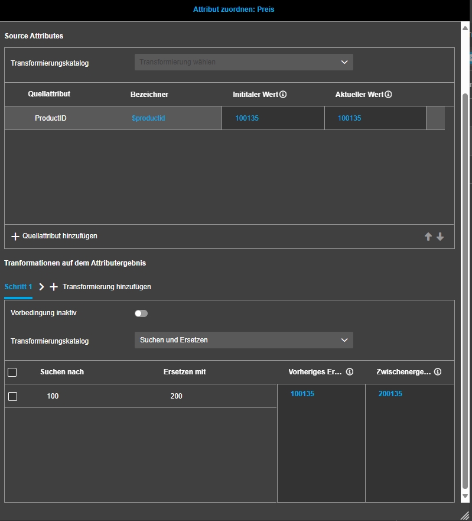Click the $productid identifier link
Viewport: 472px width, 521px height.
(148, 118)
